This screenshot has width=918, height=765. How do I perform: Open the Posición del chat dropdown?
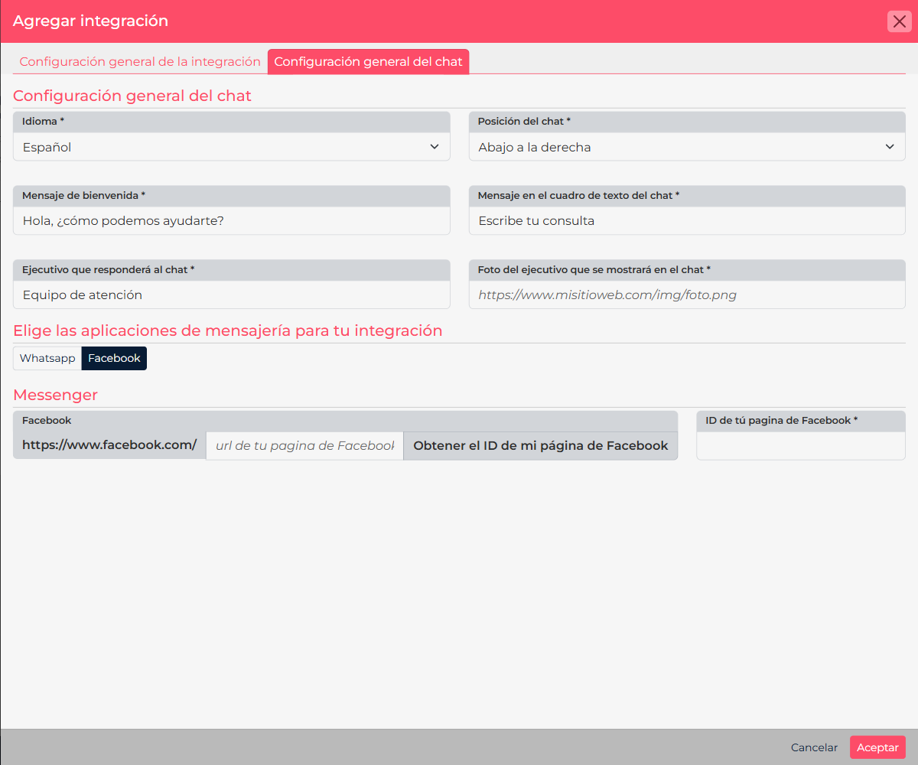coord(687,147)
